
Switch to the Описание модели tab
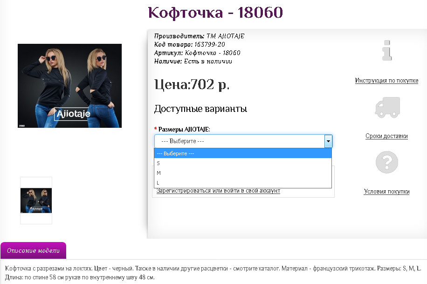click(33, 251)
